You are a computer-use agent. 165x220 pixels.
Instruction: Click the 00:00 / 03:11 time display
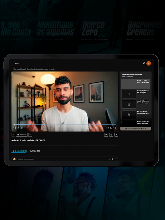point(89,128)
